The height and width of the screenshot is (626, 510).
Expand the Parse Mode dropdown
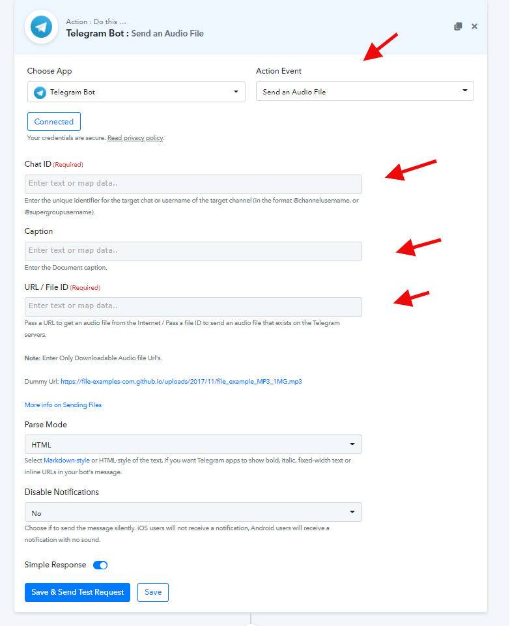193,444
